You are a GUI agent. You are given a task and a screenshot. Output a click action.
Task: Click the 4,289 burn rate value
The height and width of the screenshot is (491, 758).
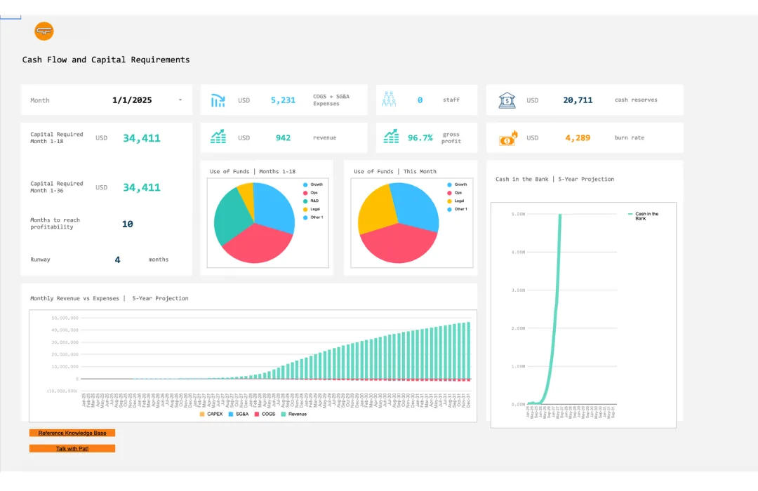pos(578,137)
